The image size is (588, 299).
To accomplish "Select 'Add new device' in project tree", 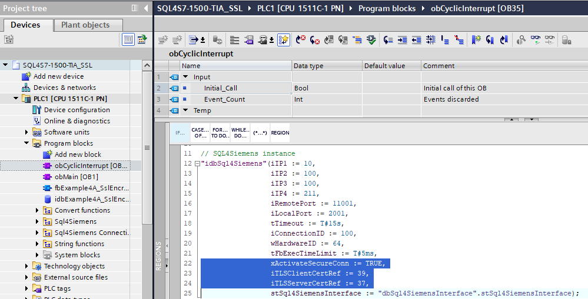I will (x=58, y=76).
